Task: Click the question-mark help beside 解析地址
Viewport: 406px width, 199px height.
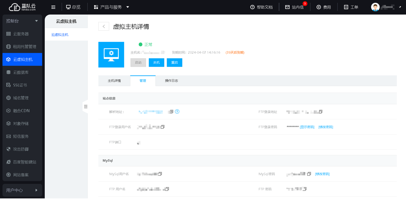Action: (x=177, y=111)
